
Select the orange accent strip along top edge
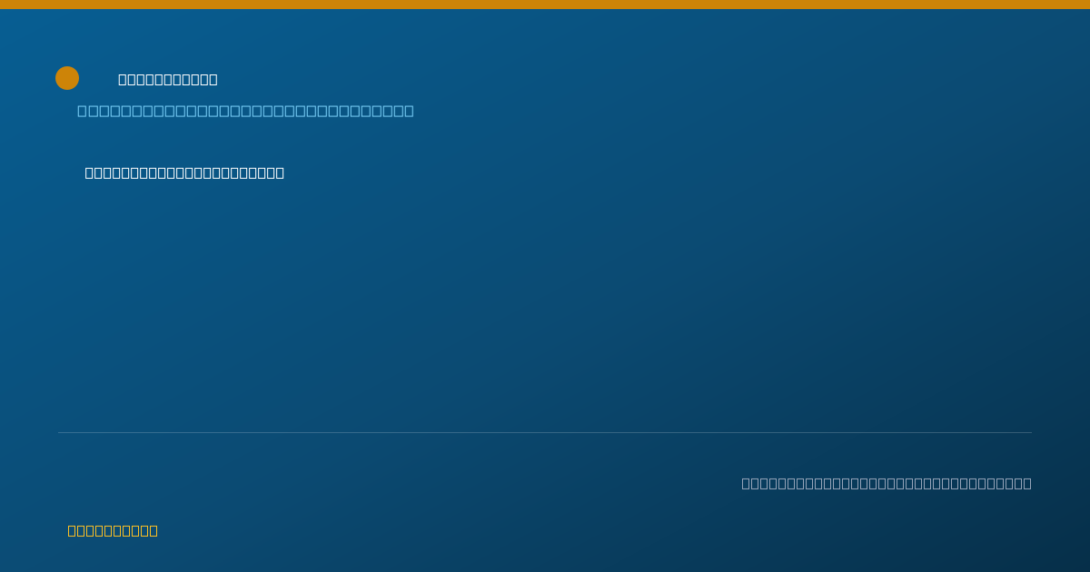pos(545,5)
